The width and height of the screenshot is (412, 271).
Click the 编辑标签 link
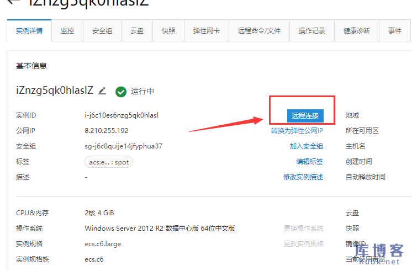tap(309, 161)
